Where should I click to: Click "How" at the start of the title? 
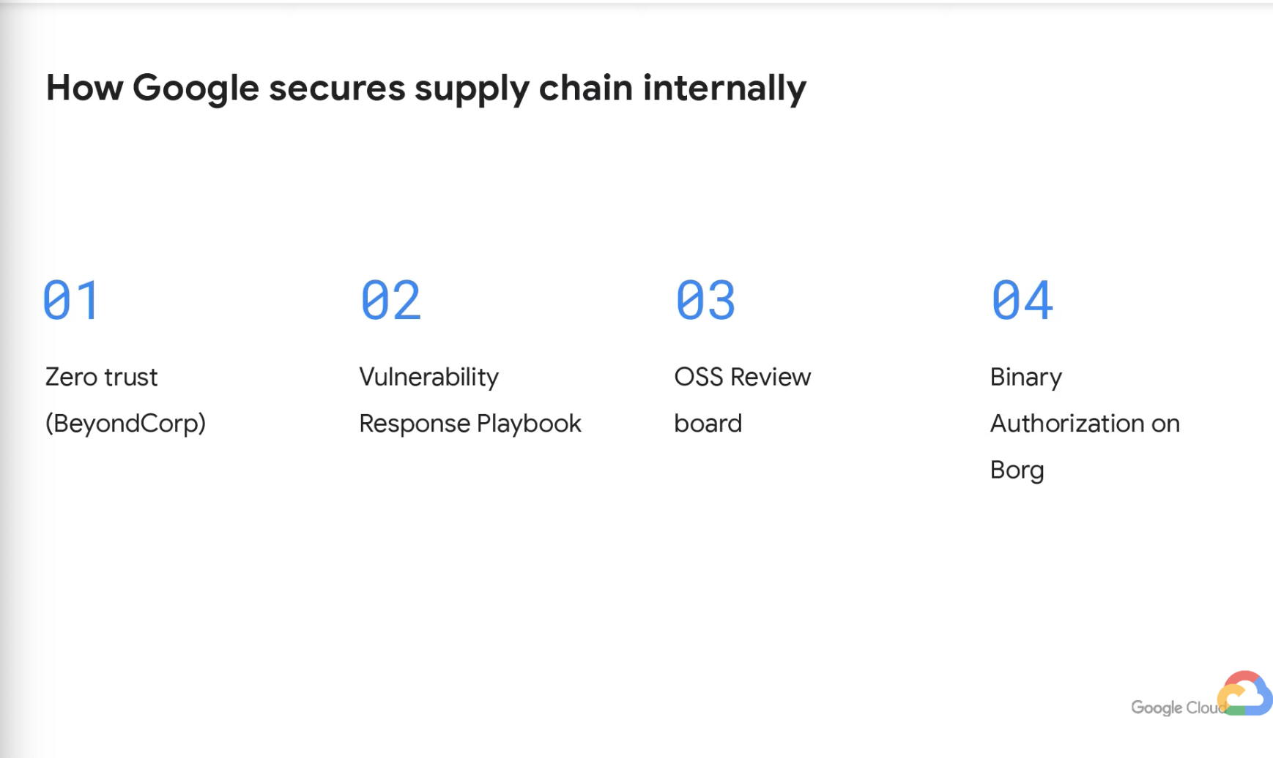tap(84, 88)
